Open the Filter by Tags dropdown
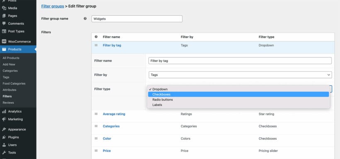 [240, 75]
